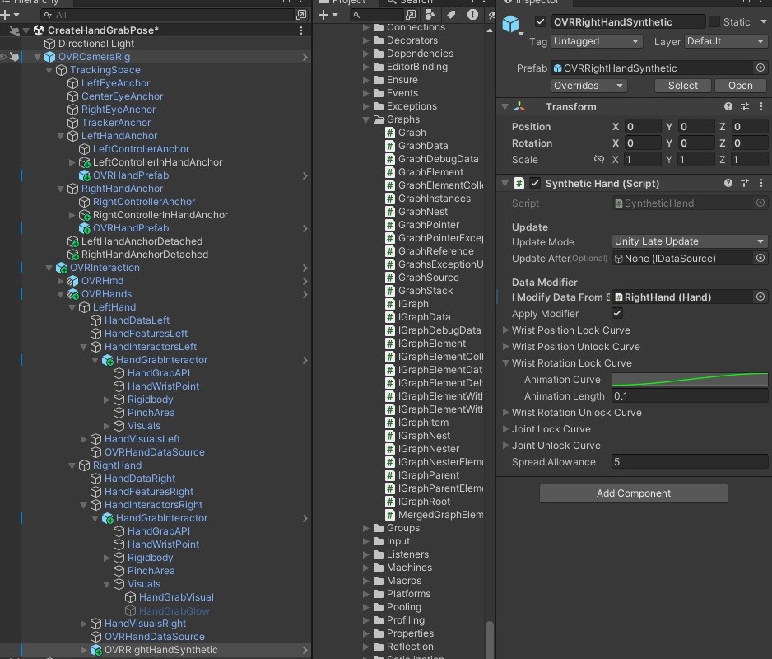Click the GameObject cube icon selector
The width and height of the screenshot is (772, 659).
click(511, 24)
